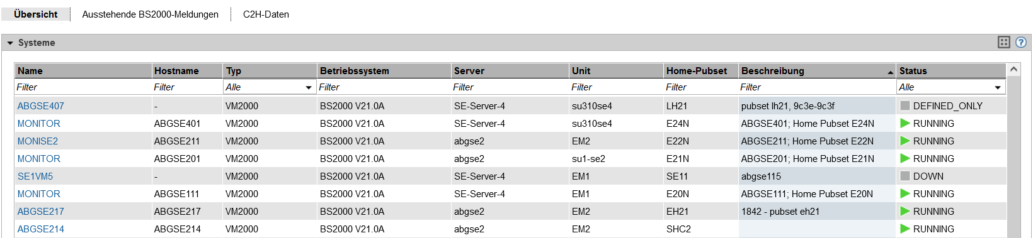Image resolution: width=1033 pixels, height=238 pixels.
Task: Click gray DEFINED_ONLY status icon
Action: coord(905,105)
